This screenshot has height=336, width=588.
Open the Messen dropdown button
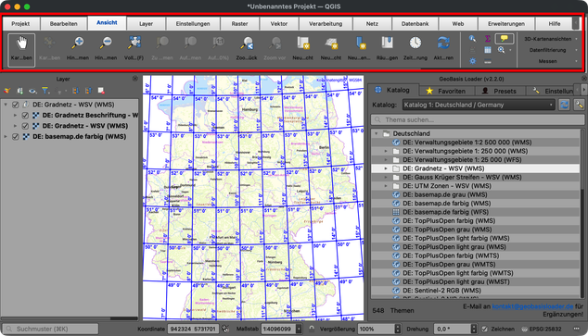coord(550,61)
